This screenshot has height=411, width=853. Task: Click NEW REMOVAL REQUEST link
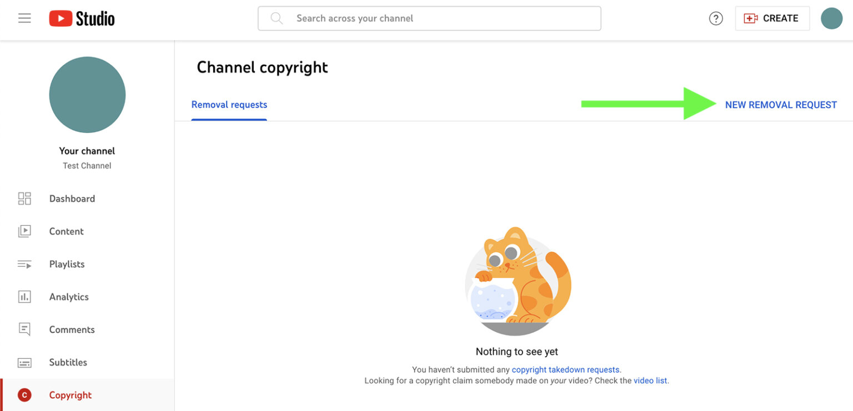tap(780, 105)
